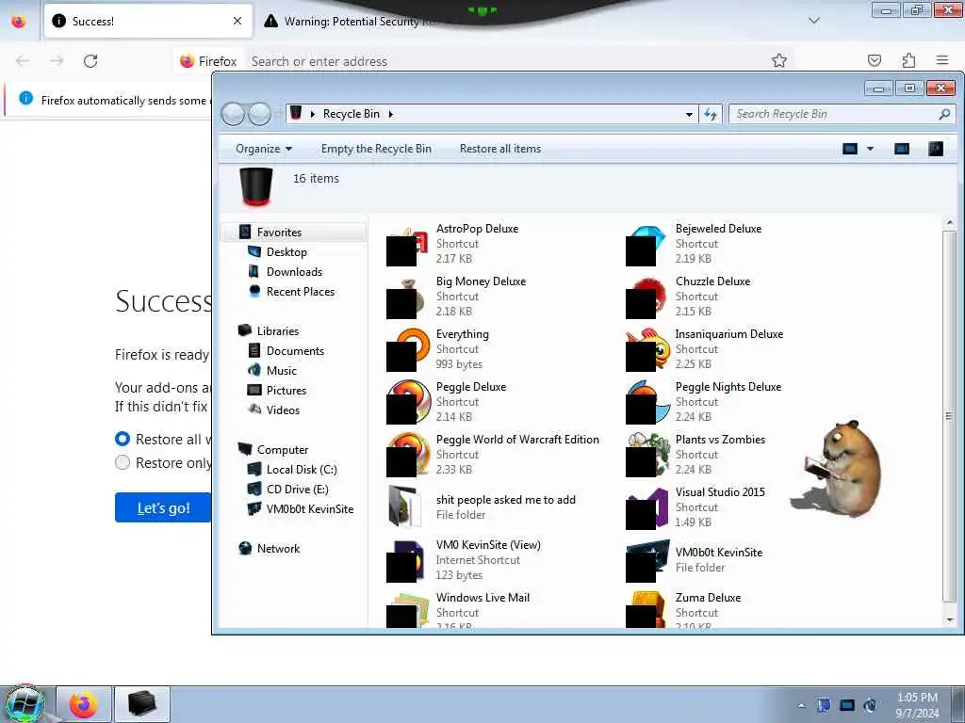Click file list scroll down arrow

click(x=949, y=619)
